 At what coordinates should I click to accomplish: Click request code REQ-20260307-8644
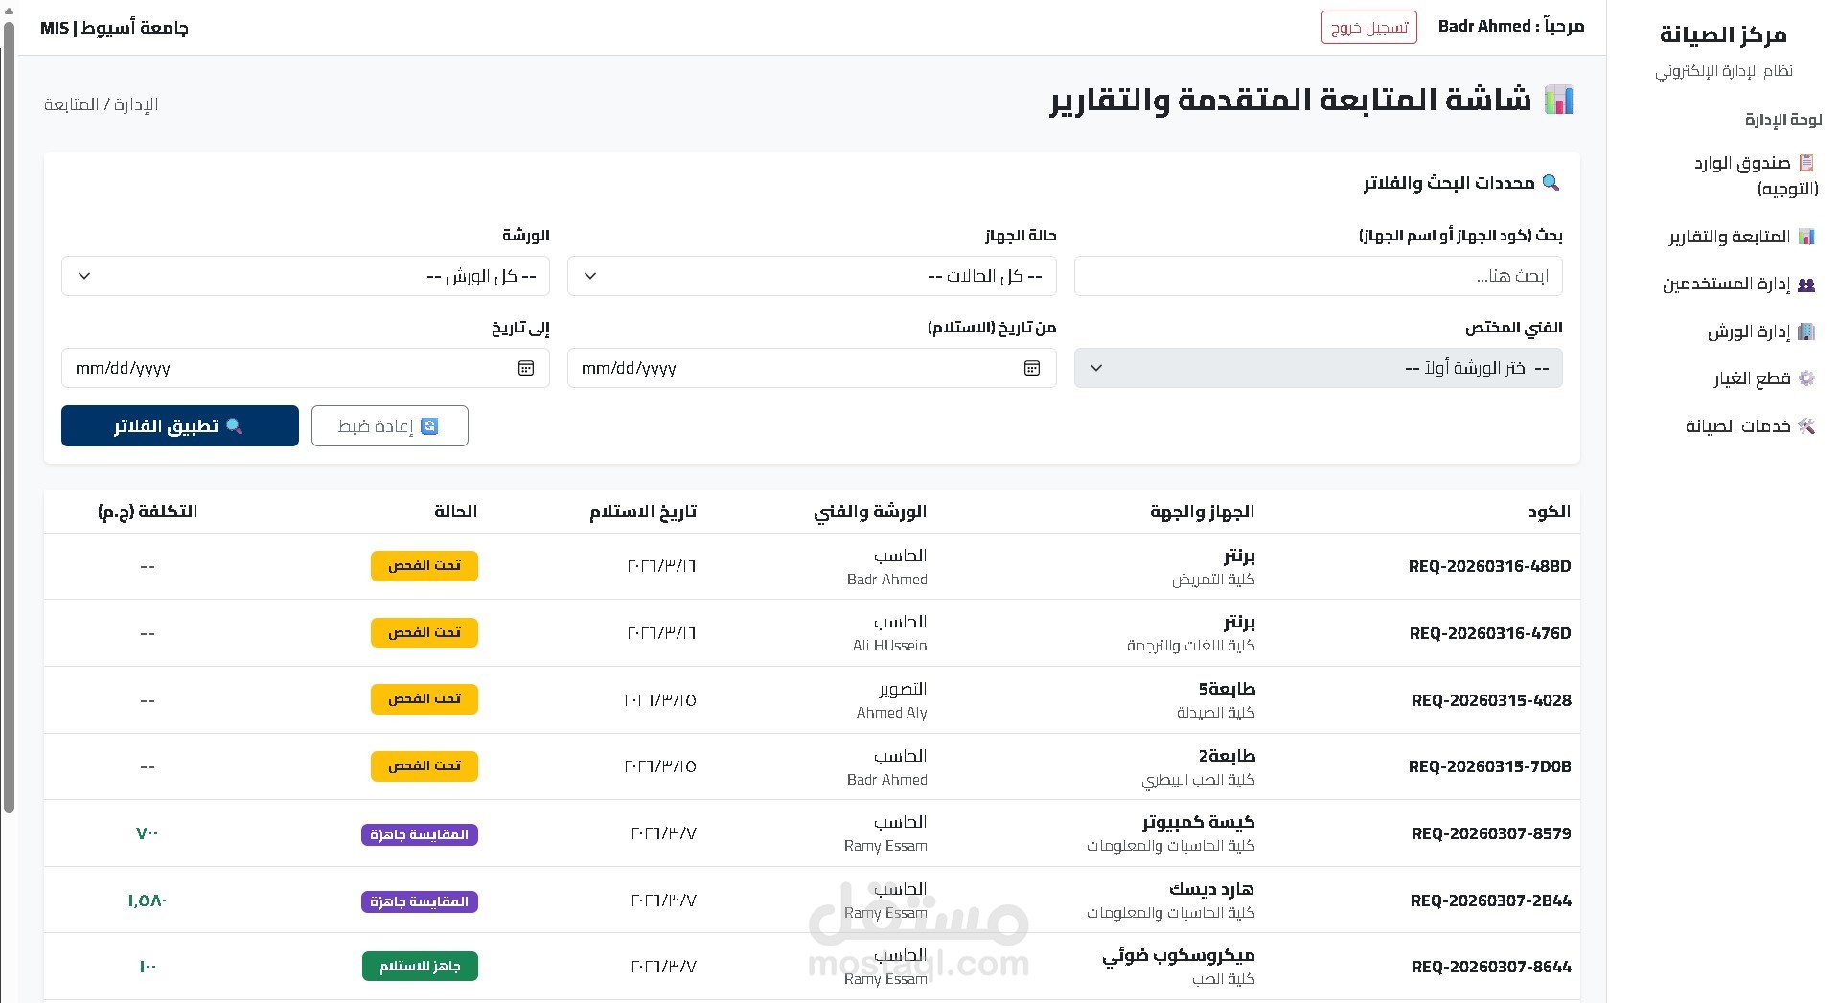pyautogui.click(x=1491, y=967)
